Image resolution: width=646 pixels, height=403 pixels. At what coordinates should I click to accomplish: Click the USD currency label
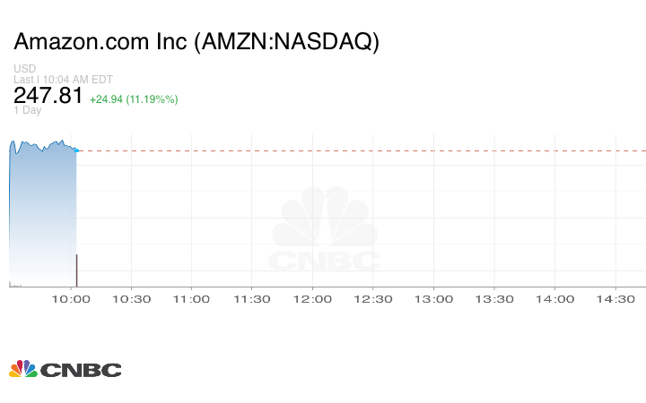click(24, 69)
